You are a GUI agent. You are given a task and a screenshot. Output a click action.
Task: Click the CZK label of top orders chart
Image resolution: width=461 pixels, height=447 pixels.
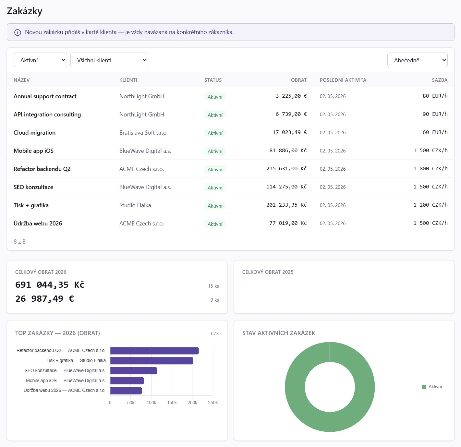(215, 333)
